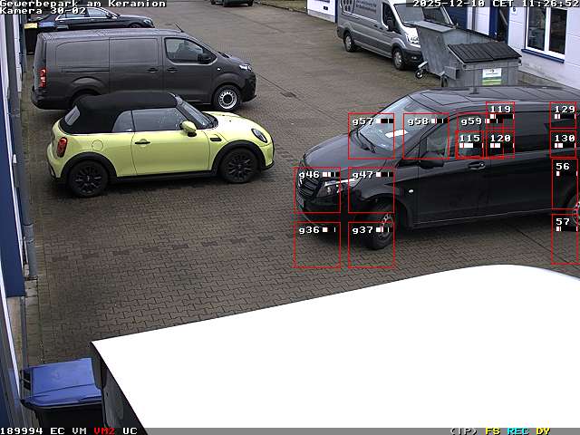Screen dimensions: 580x435
Task: Select detection zone g36
Action: pyautogui.click(x=317, y=245)
